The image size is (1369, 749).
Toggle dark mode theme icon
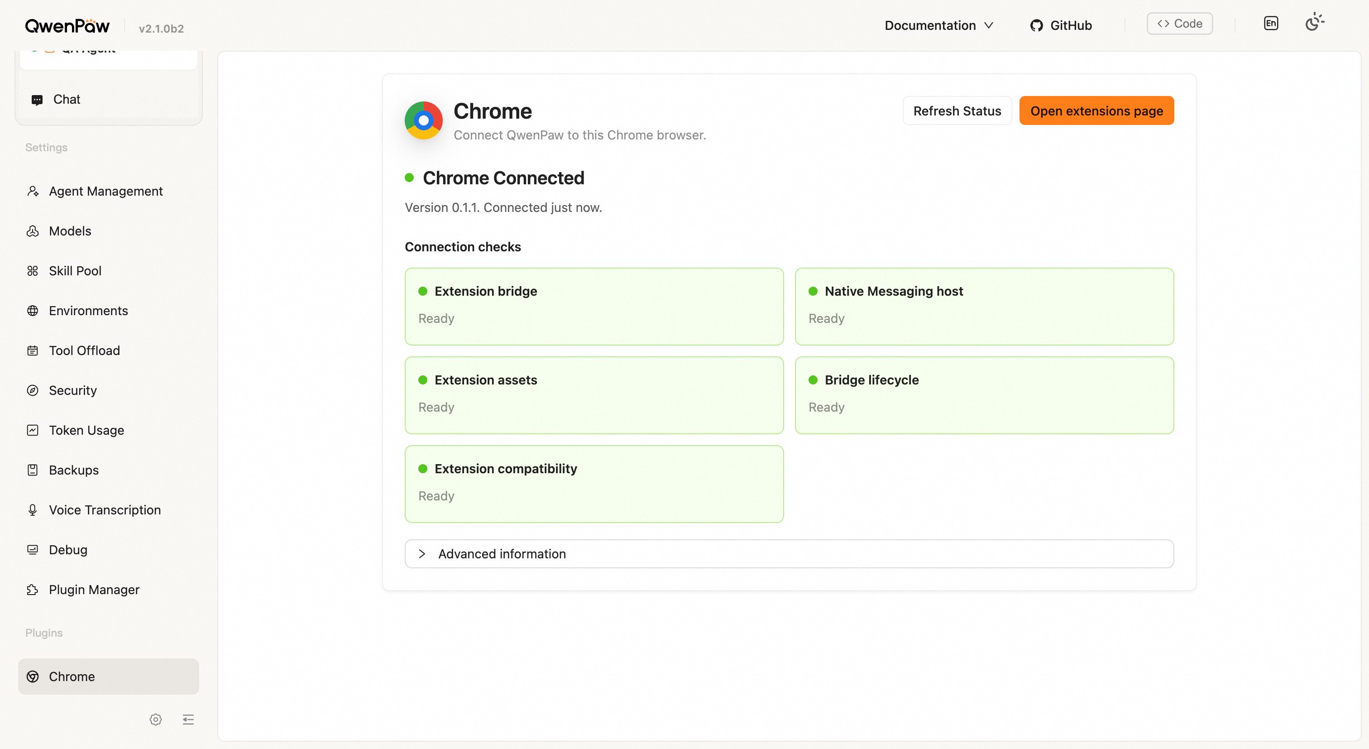pos(1314,22)
